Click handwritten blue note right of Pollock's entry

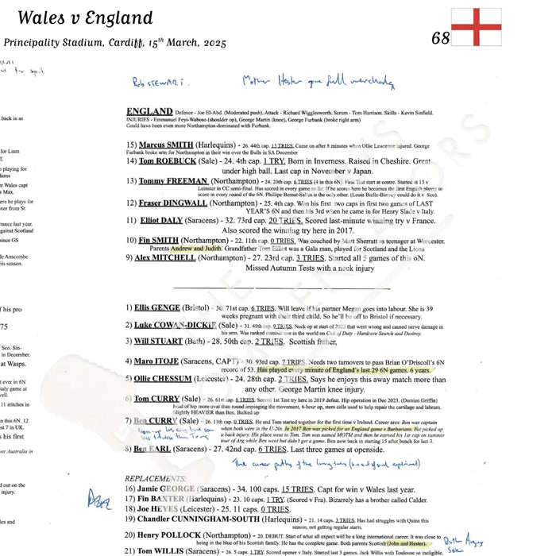[463, 543]
